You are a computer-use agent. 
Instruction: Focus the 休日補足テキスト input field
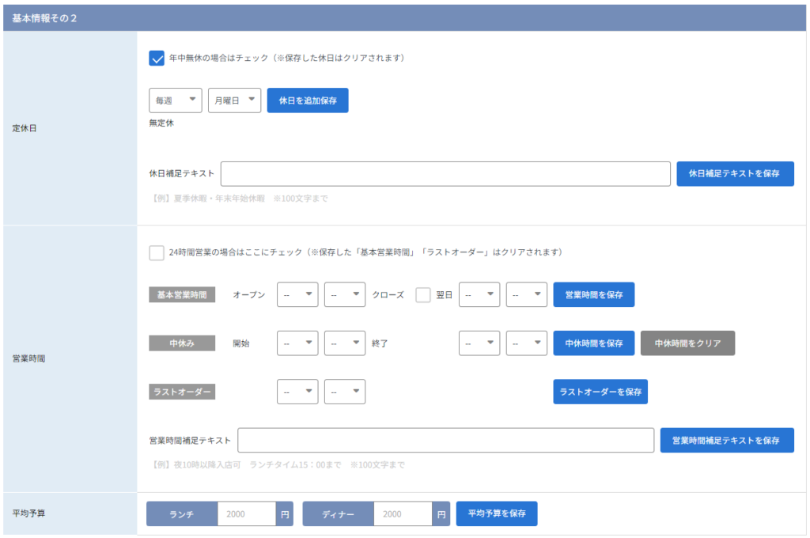click(x=446, y=173)
